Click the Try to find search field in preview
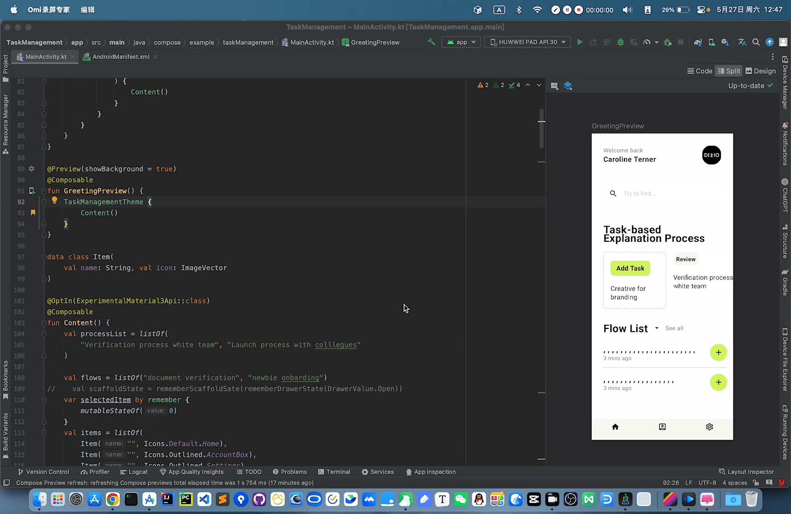This screenshot has width=791, height=514. (662, 194)
